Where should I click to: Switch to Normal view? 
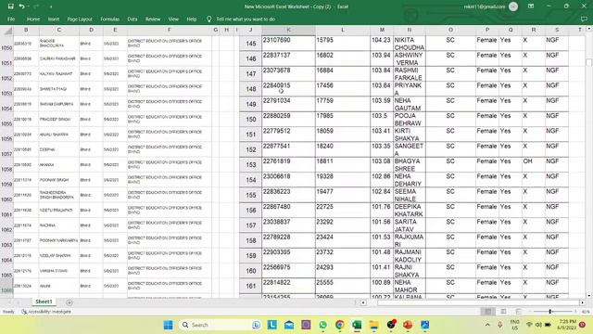click(x=488, y=312)
